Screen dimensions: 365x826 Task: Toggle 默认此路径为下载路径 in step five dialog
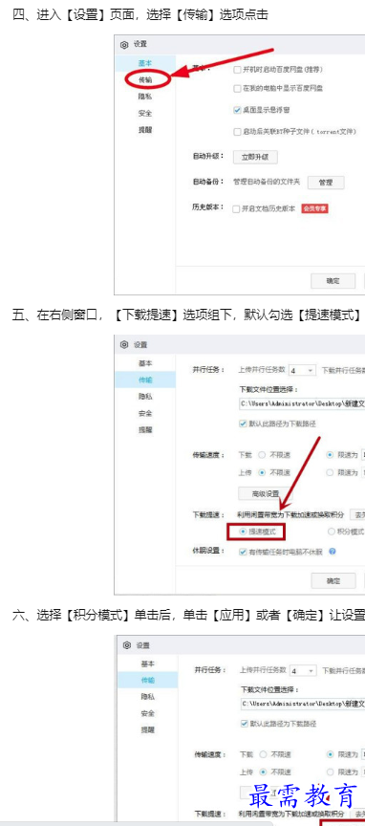pyautogui.click(x=243, y=424)
